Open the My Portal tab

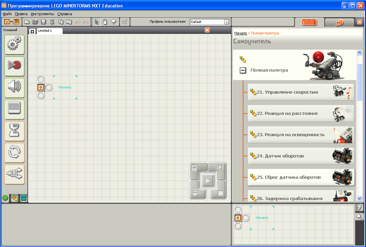339,22
